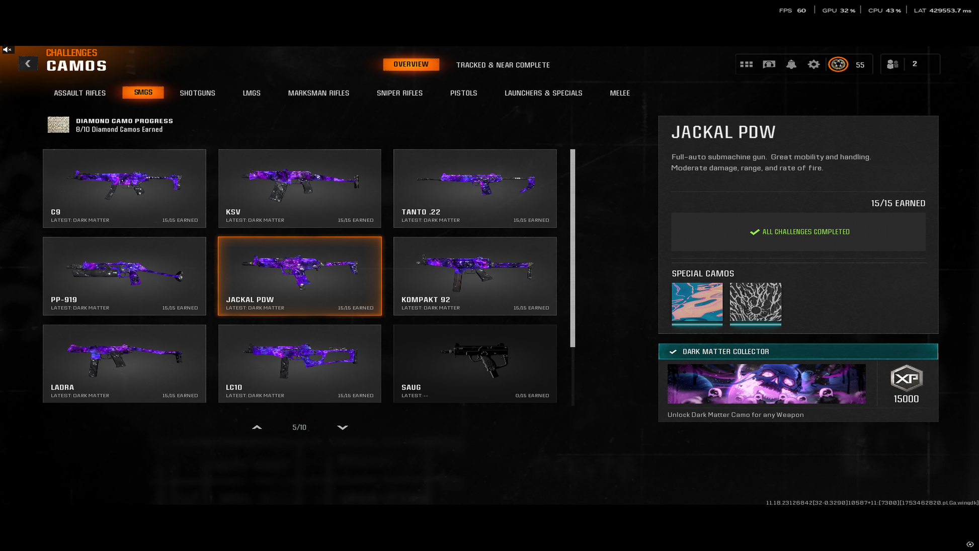This screenshot has height=551, width=979.
Task: Click Unlock Dark Matter Camo description text
Action: coord(736,415)
